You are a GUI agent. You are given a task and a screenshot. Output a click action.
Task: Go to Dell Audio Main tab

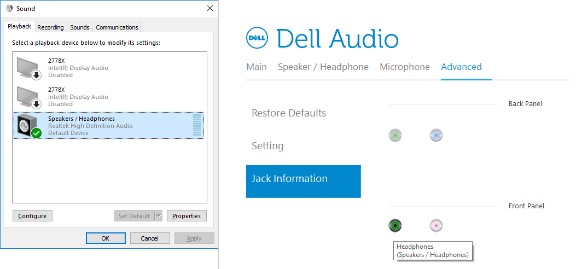[257, 67]
